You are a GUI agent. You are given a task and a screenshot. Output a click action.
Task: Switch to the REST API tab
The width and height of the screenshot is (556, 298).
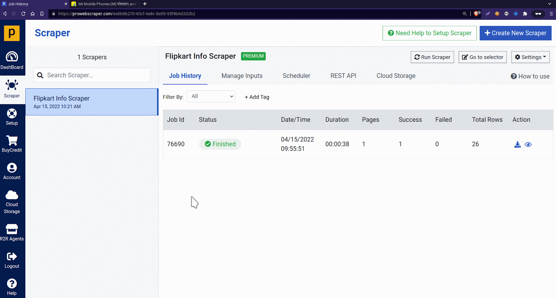pos(343,76)
